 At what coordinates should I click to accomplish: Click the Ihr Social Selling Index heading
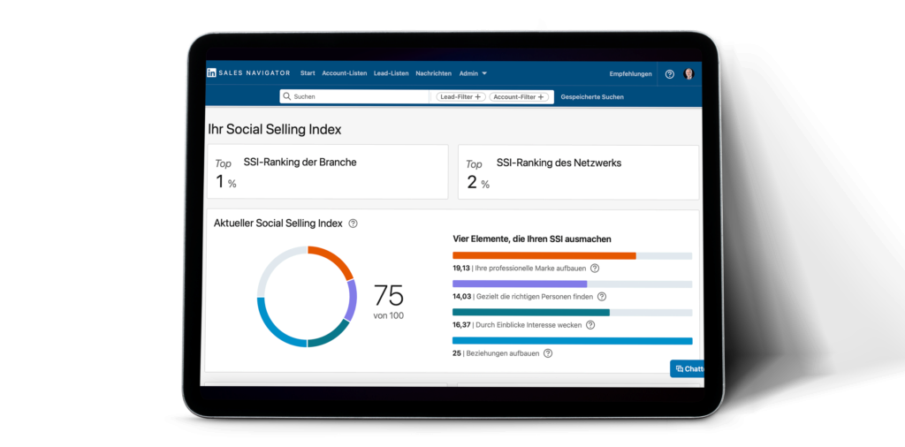[x=275, y=129]
